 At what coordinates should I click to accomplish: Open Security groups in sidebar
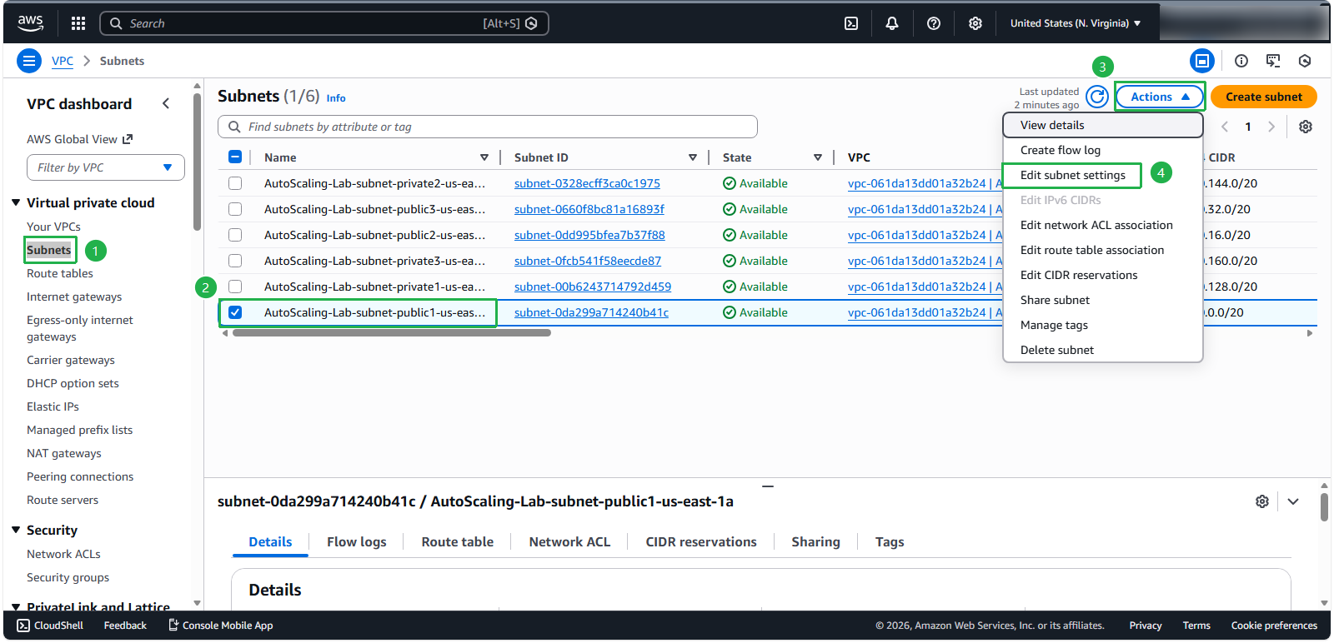68,577
